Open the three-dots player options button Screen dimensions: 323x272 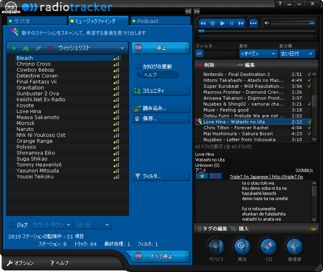point(253,23)
